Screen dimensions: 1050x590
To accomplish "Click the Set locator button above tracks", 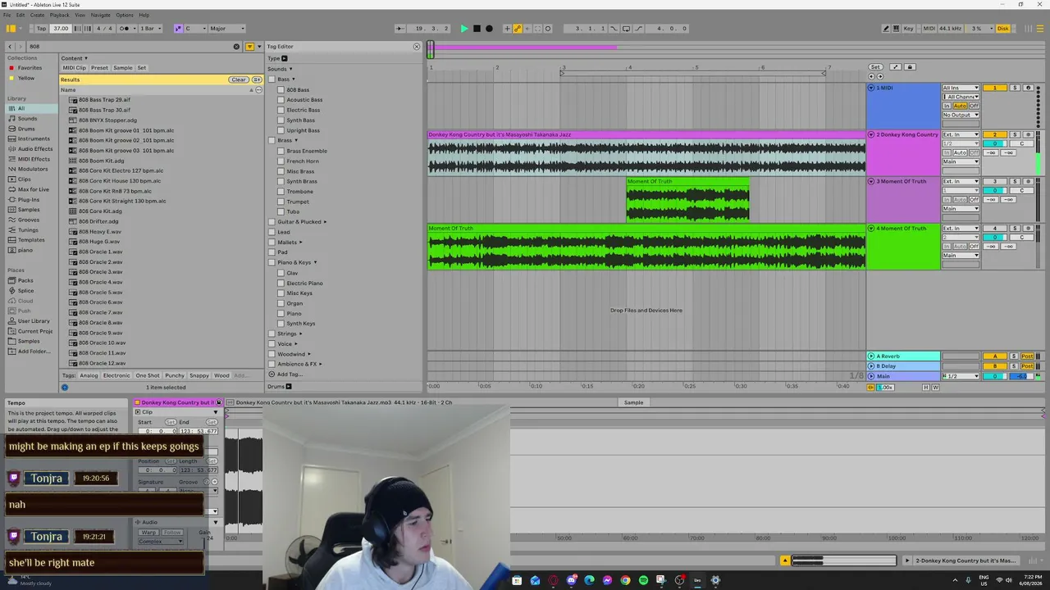I will (x=875, y=67).
